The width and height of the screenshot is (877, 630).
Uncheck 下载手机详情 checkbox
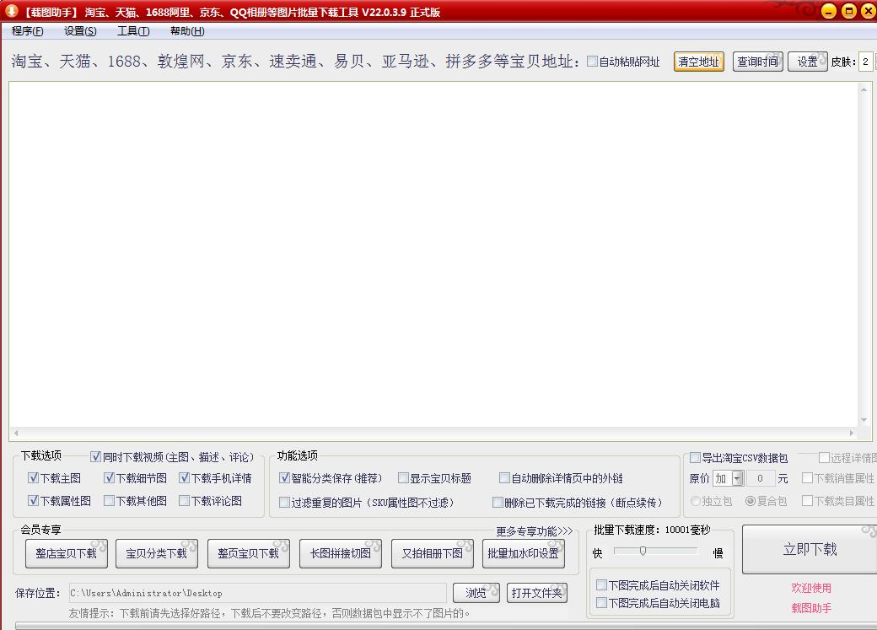click(x=184, y=478)
